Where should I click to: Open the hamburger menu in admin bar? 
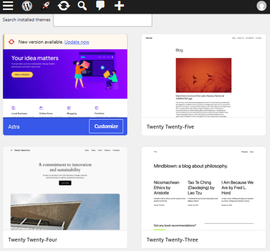coord(8,6)
